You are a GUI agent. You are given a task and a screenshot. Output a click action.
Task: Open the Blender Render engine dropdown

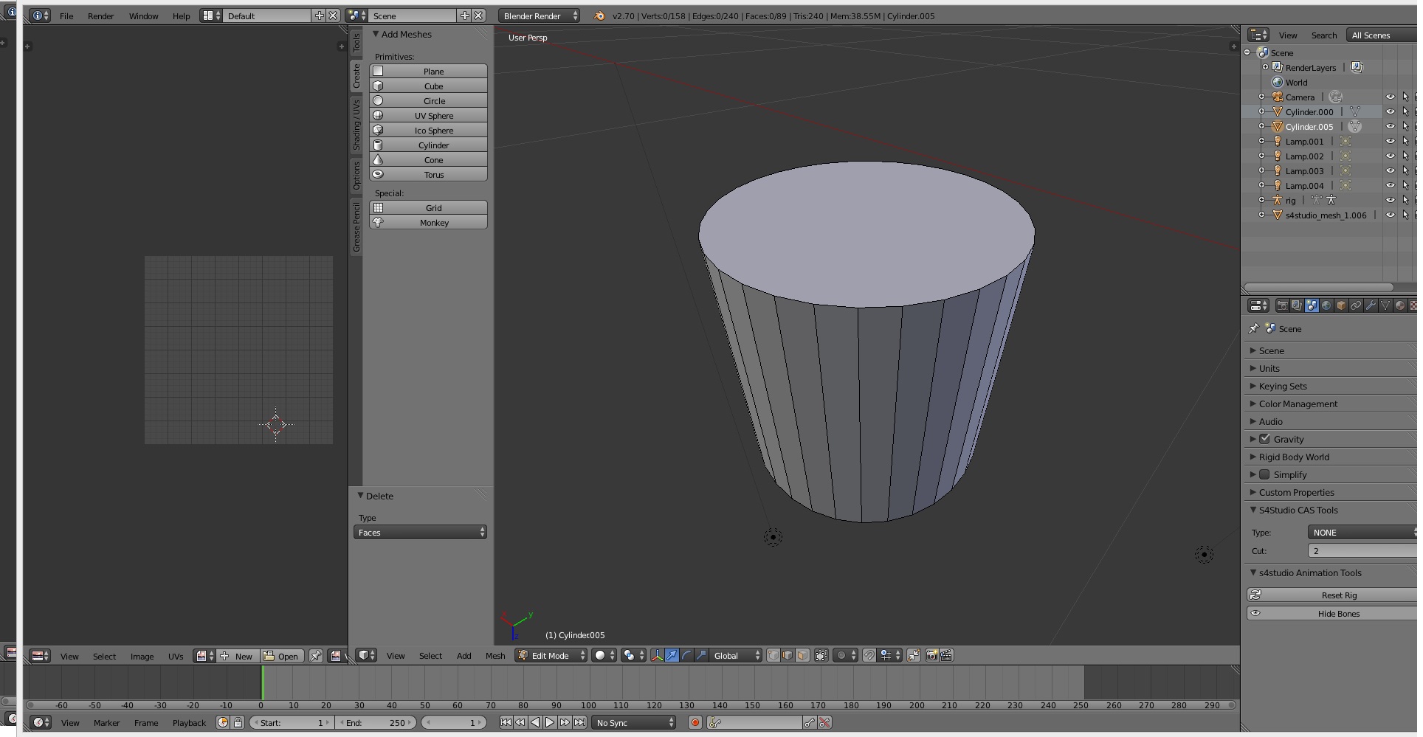[539, 16]
